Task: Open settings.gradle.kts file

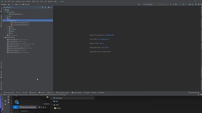Action: (18, 52)
